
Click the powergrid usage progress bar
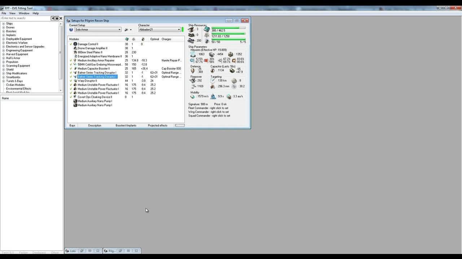[x=228, y=34]
